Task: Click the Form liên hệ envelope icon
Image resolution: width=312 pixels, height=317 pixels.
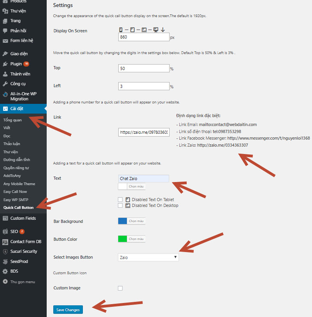Action: 5,41
